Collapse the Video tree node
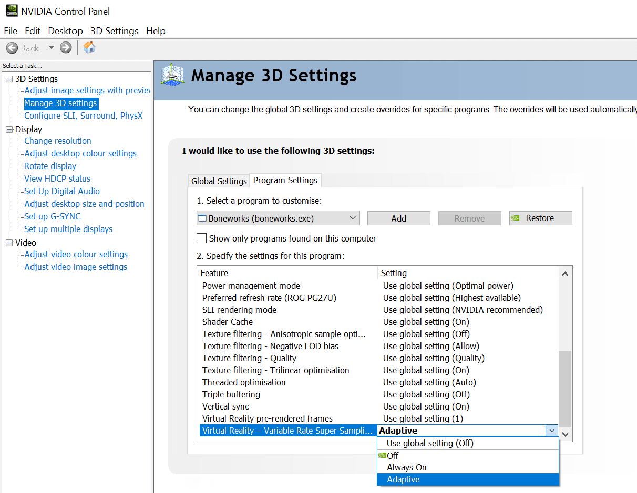The height and width of the screenshot is (493, 637). [9, 243]
